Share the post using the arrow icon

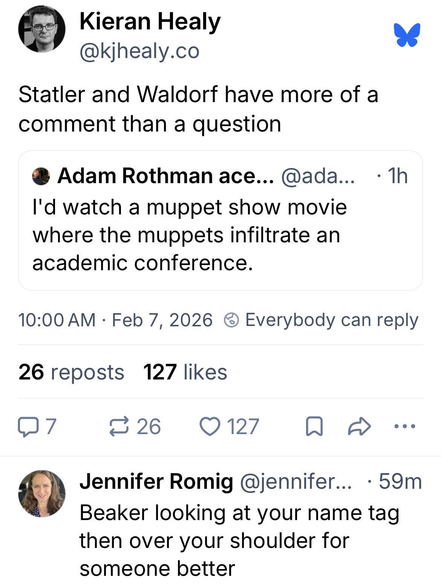coord(359,427)
